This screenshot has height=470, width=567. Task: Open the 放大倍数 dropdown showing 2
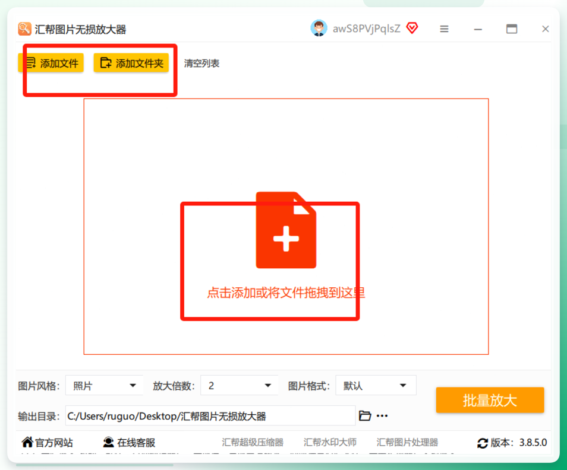[240, 386]
